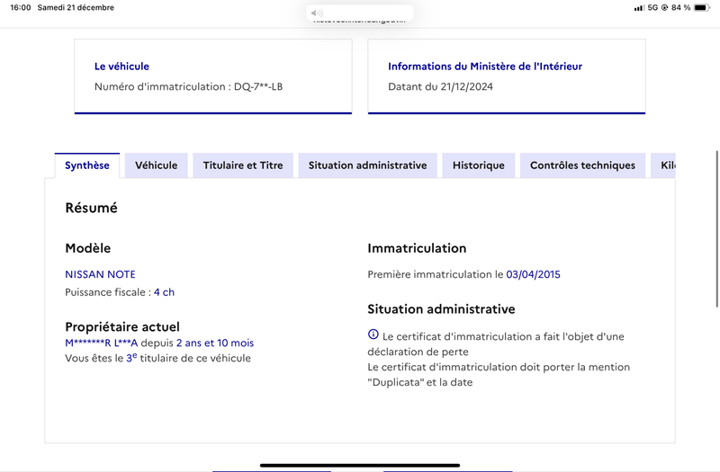The image size is (720, 472).
Task: Click the first registration date 03/04/2015
Action: coord(533,274)
